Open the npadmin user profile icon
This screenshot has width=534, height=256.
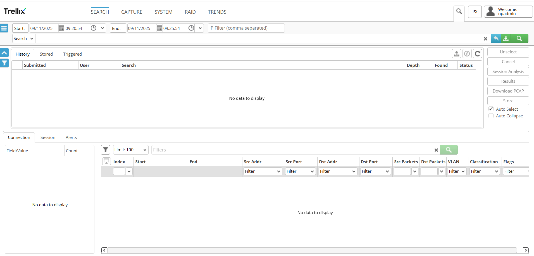click(491, 11)
